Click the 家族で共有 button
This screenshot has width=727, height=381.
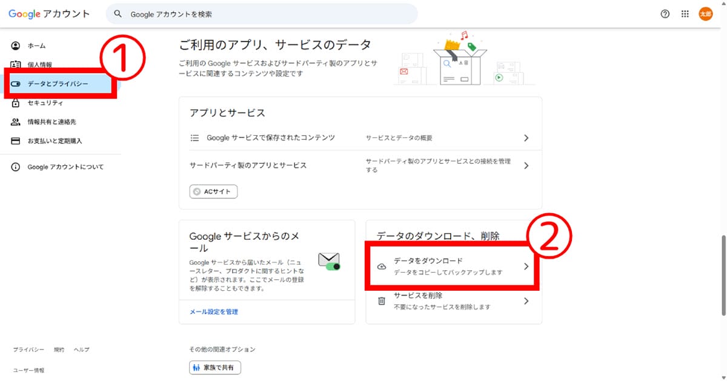[x=215, y=368]
